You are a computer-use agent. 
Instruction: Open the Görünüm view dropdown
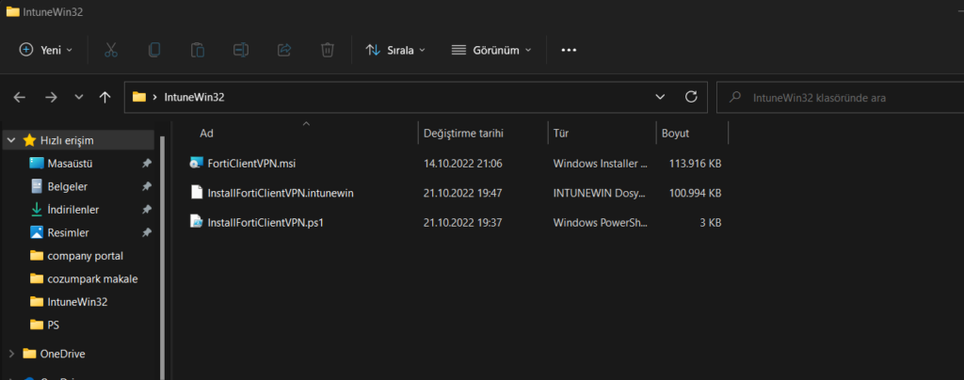(x=491, y=51)
